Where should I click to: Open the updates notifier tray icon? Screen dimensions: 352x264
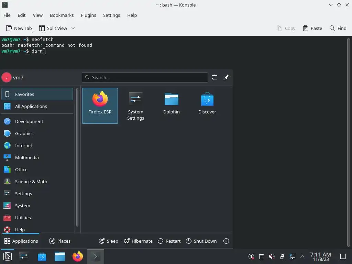click(x=251, y=256)
